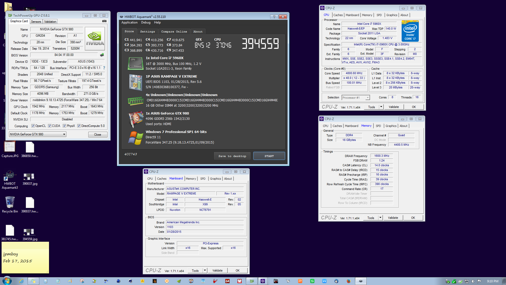Open SPD tab in CPU-Z Mainboard window

click(203, 179)
